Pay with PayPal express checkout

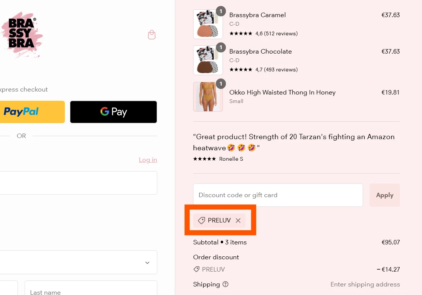(32, 112)
